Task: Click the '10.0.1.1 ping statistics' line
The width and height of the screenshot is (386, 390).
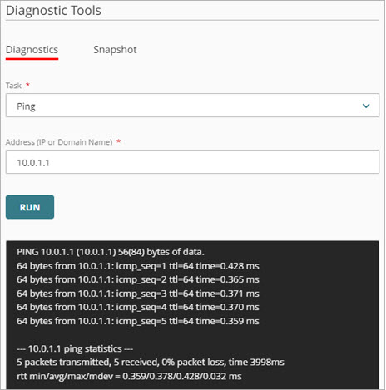Action: click(x=75, y=348)
